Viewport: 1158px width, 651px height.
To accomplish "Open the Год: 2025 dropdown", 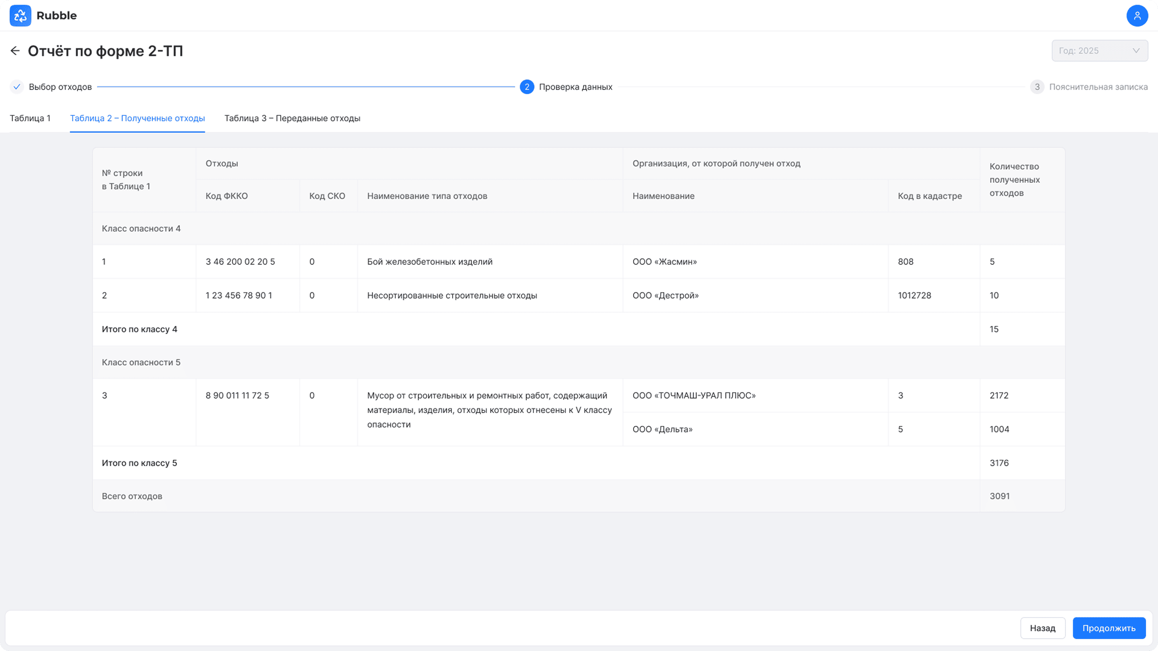I will pyautogui.click(x=1100, y=51).
